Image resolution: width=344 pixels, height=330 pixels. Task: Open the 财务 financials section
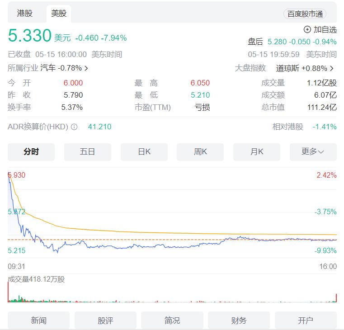(x=239, y=321)
